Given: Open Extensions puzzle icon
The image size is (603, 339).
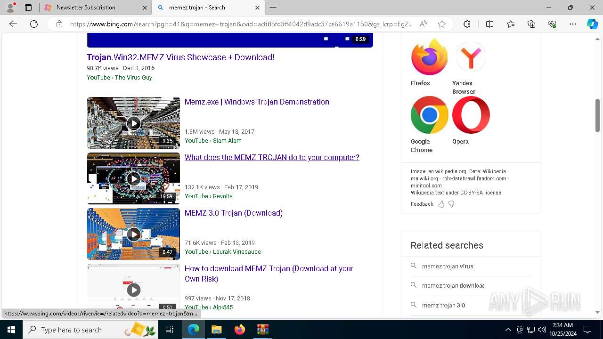Looking at the screenshot, I should click(x=467, y=24).
